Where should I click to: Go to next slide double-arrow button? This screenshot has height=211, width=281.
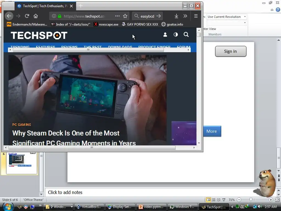(279, 180)
